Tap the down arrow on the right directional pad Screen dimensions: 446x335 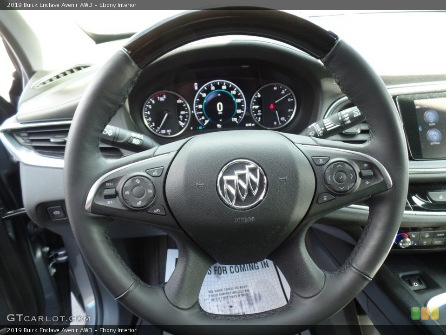click(341, 188)
